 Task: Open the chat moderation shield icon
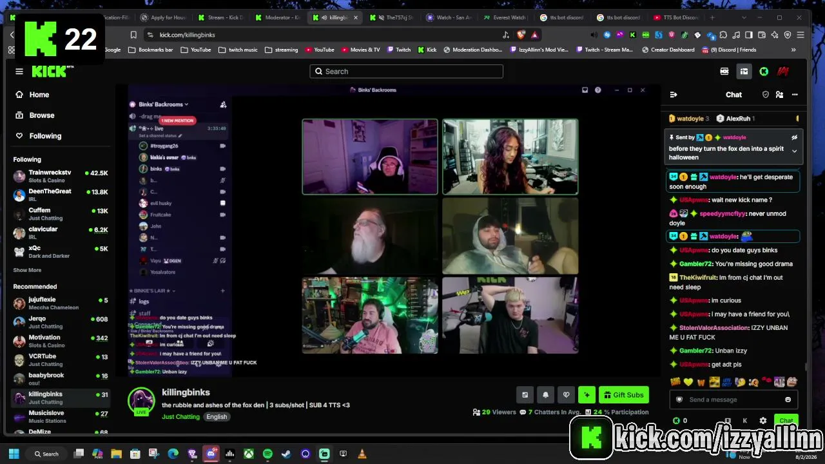[766, 95]
